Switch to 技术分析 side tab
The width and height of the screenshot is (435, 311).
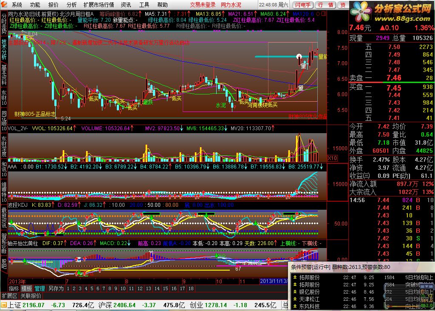coord(4,49)
